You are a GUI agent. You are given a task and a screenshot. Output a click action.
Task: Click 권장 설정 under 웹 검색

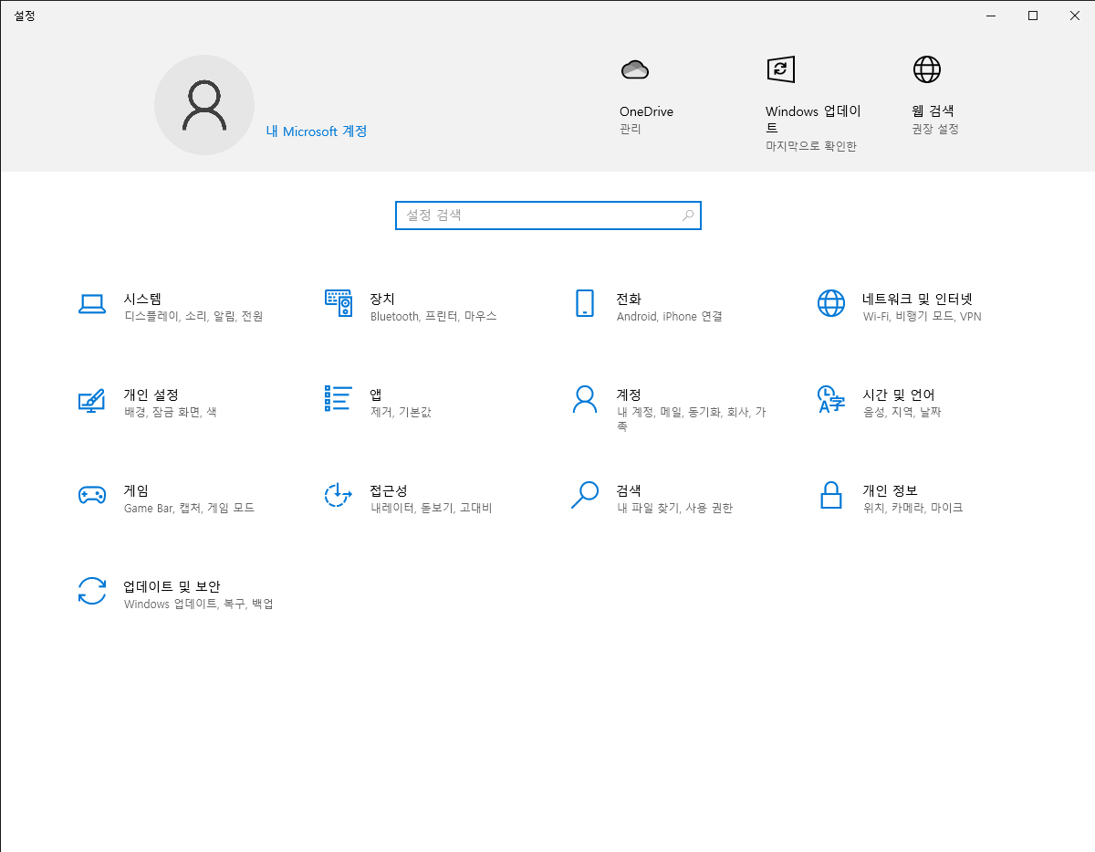point(935,130)
